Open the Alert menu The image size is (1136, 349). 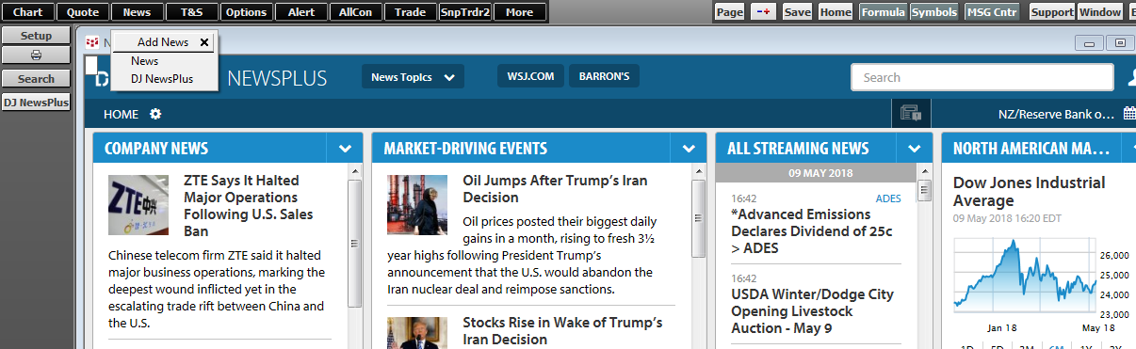300,12
